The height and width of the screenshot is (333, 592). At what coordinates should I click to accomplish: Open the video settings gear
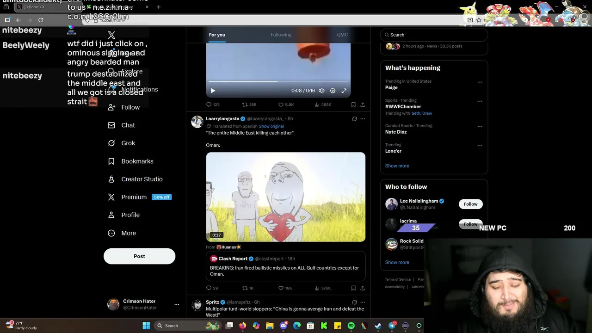(333, 91)
